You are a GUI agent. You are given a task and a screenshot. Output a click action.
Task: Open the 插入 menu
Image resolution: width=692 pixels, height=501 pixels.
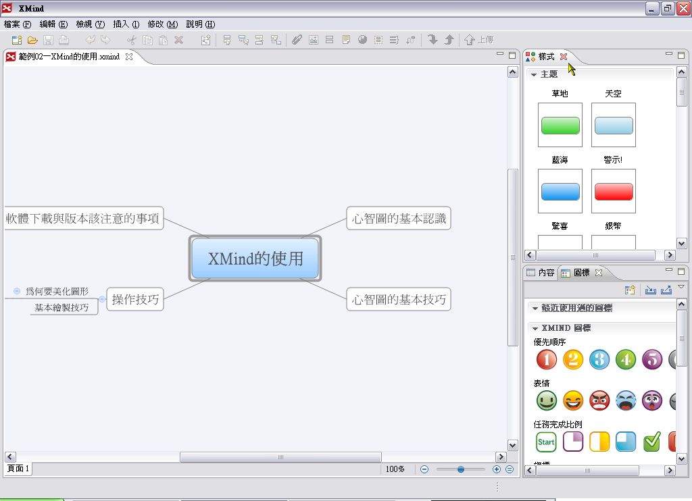click(126, 24)
